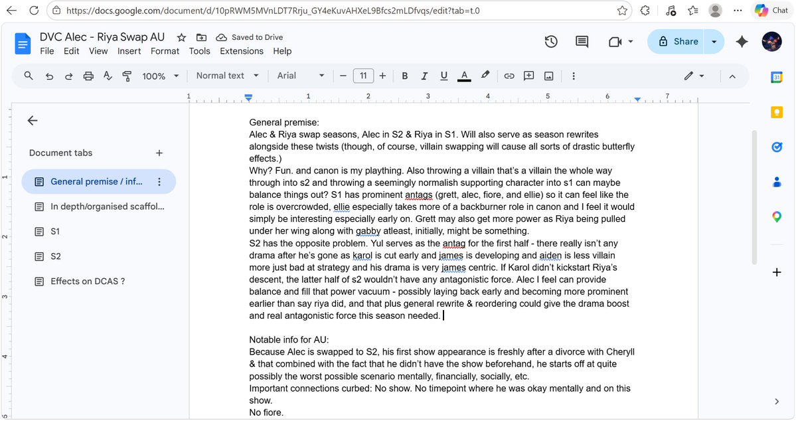Switch to Effects on DCAS tab
The width and height of the screenshot is (796, 421).
point(99,282)
